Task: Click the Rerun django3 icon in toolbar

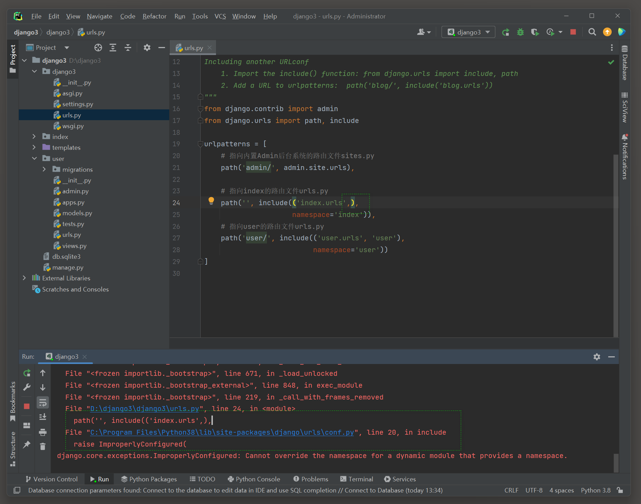Action: [x=505, y=32]
